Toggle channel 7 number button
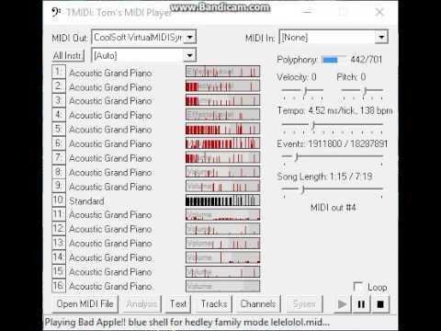Screen dimensions: 441x331 [x=59, y=157]
